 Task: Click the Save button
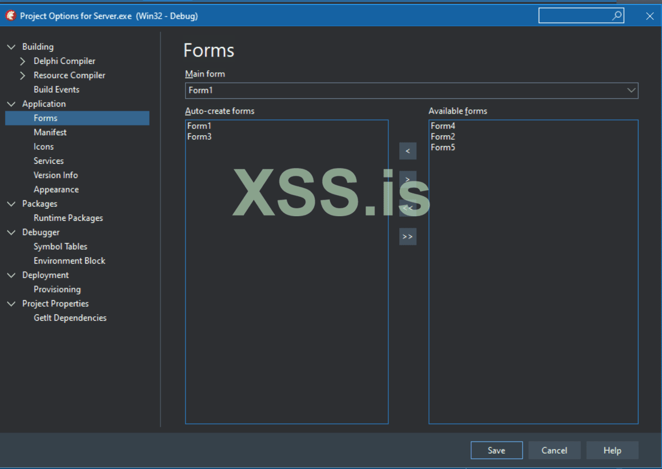[496, 450]
